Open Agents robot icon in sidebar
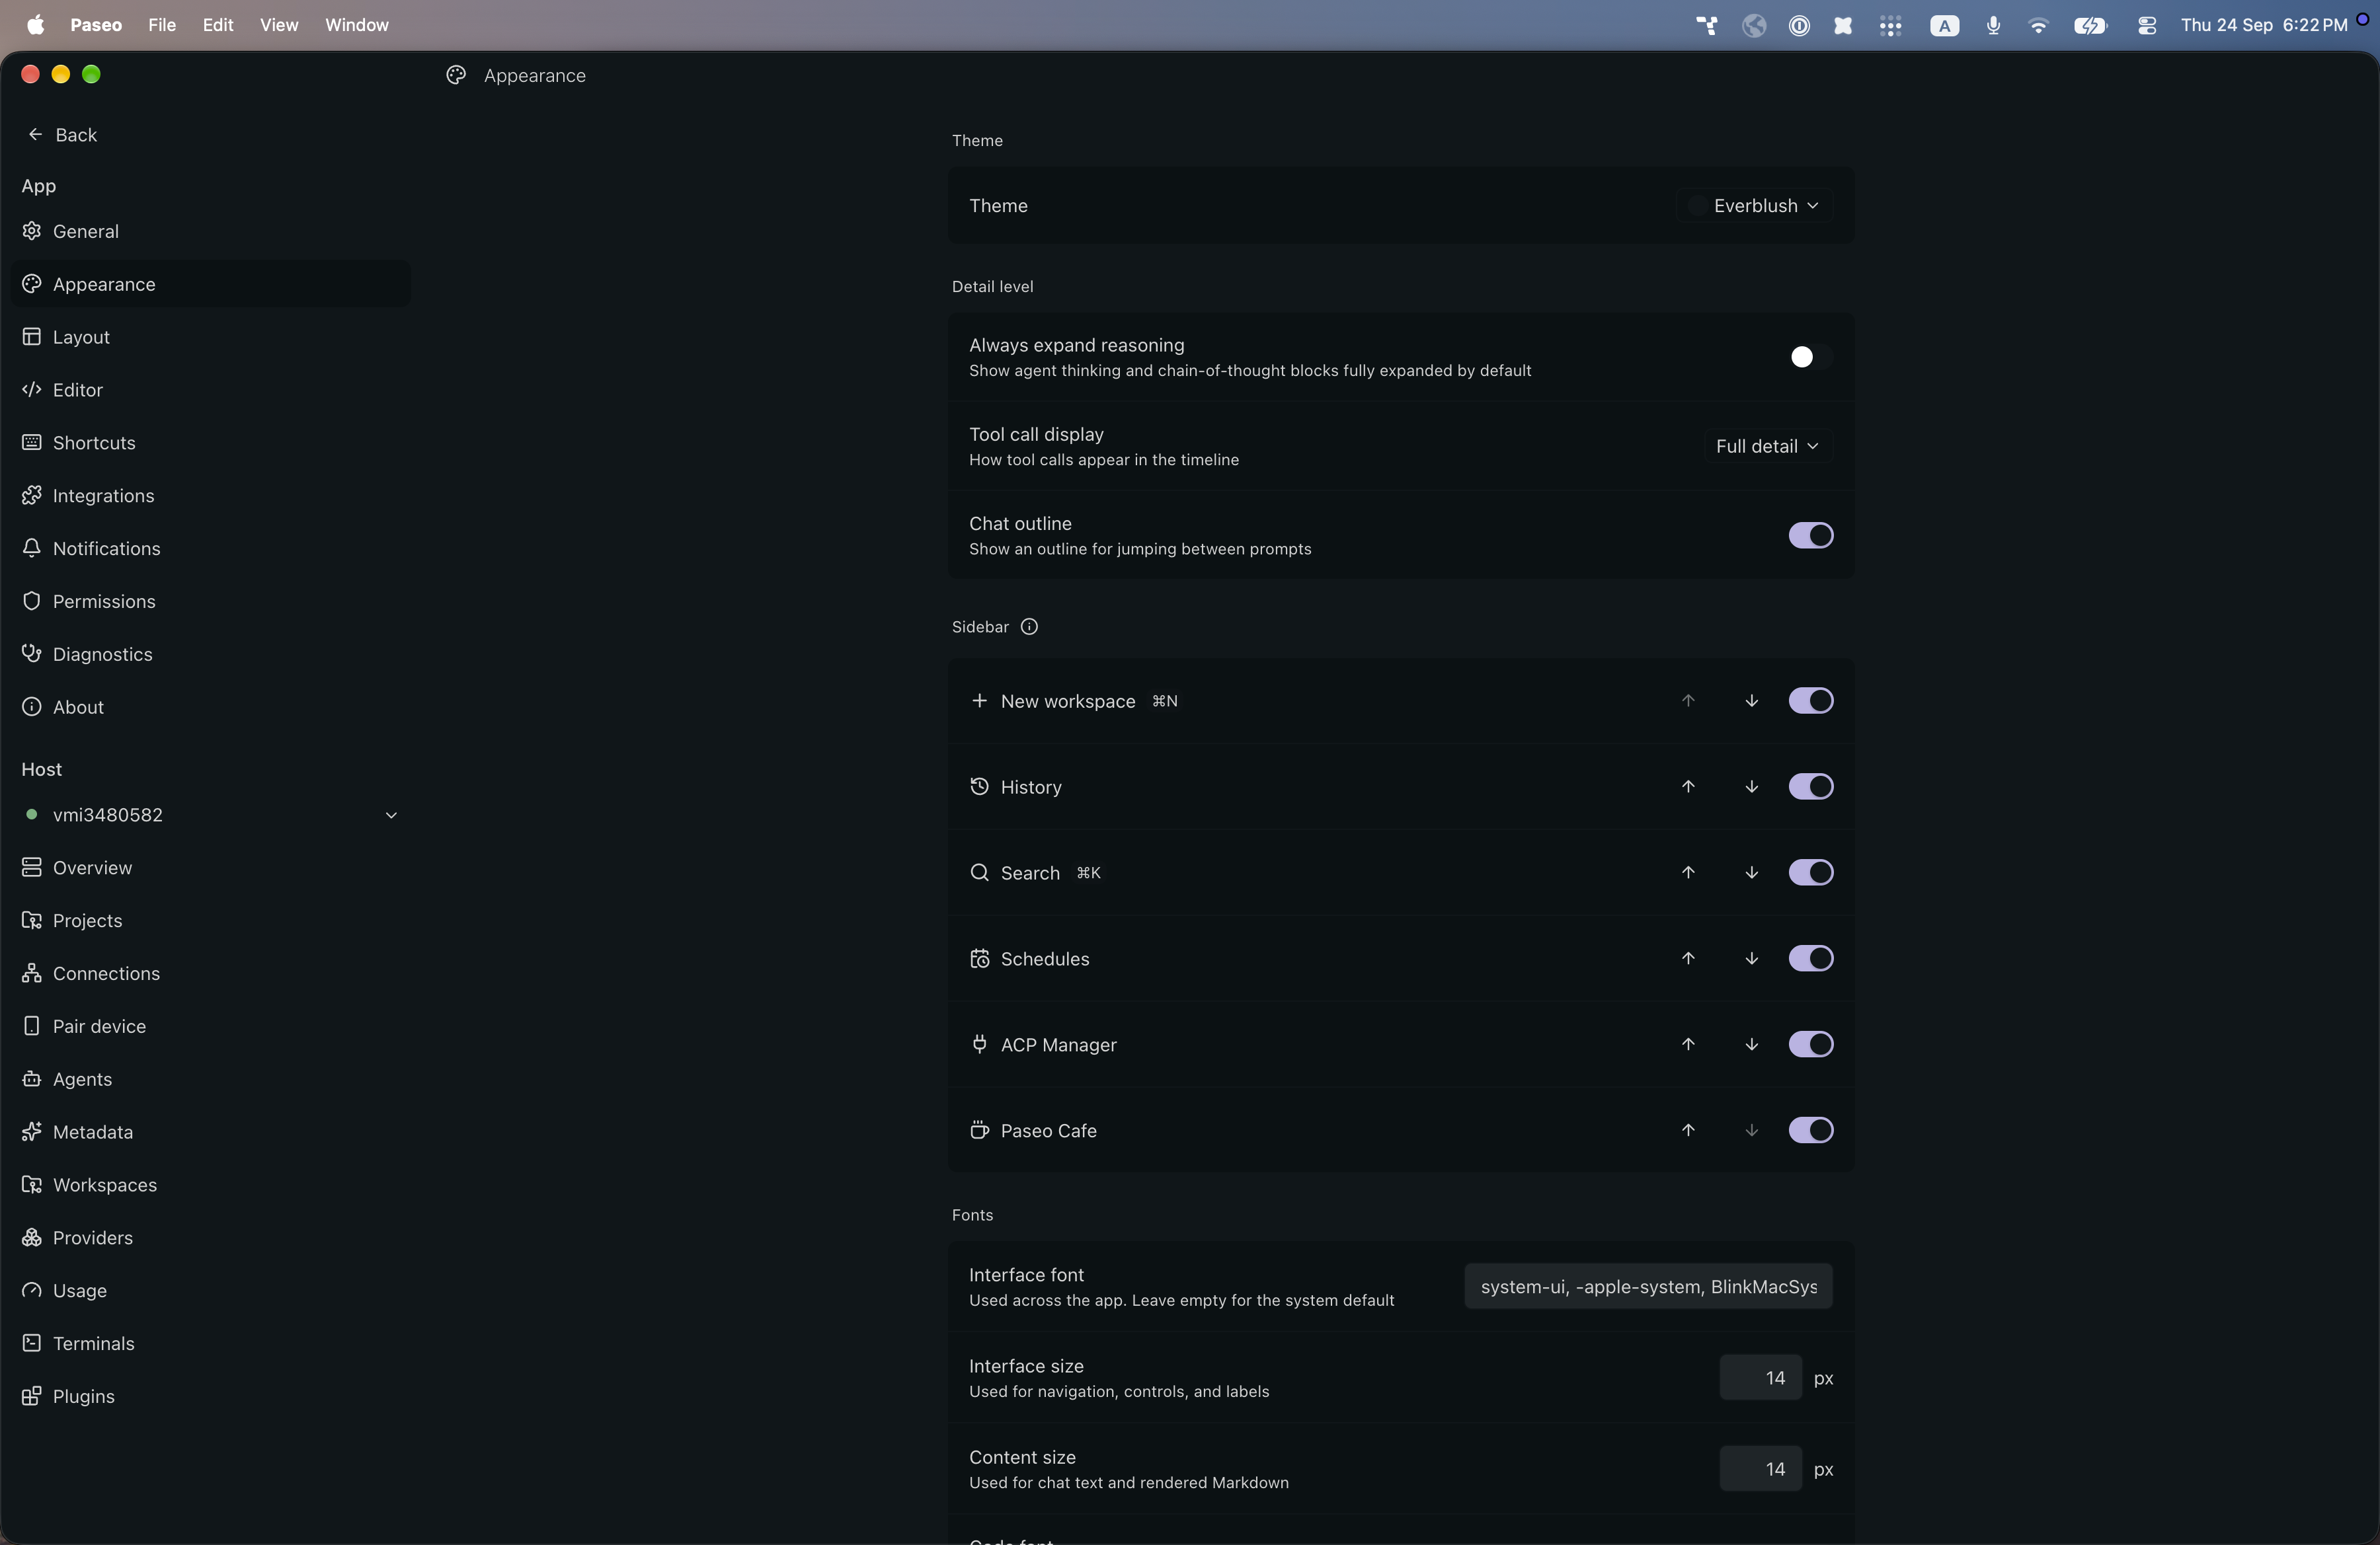 click(x=32, y=1078)
